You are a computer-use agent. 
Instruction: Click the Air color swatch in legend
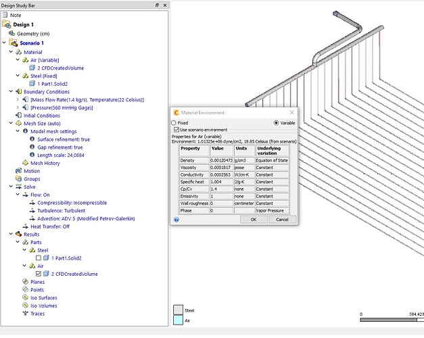click(x=177, y=321)
